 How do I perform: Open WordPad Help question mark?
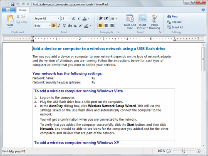tap(203, 10)
